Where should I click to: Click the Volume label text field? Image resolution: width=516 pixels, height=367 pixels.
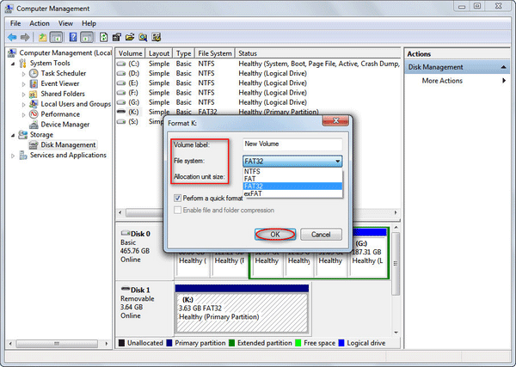click(x=292, y=144)
